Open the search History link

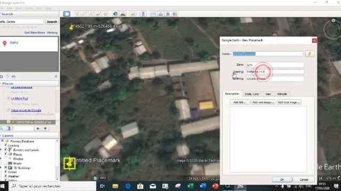tap(52, 32)
